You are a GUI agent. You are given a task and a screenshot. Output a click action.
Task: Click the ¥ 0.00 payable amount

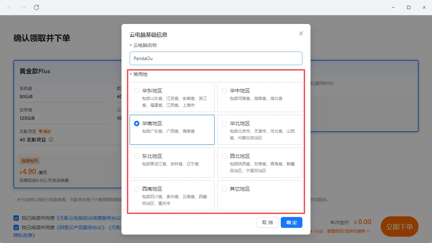tap(362, 222)
